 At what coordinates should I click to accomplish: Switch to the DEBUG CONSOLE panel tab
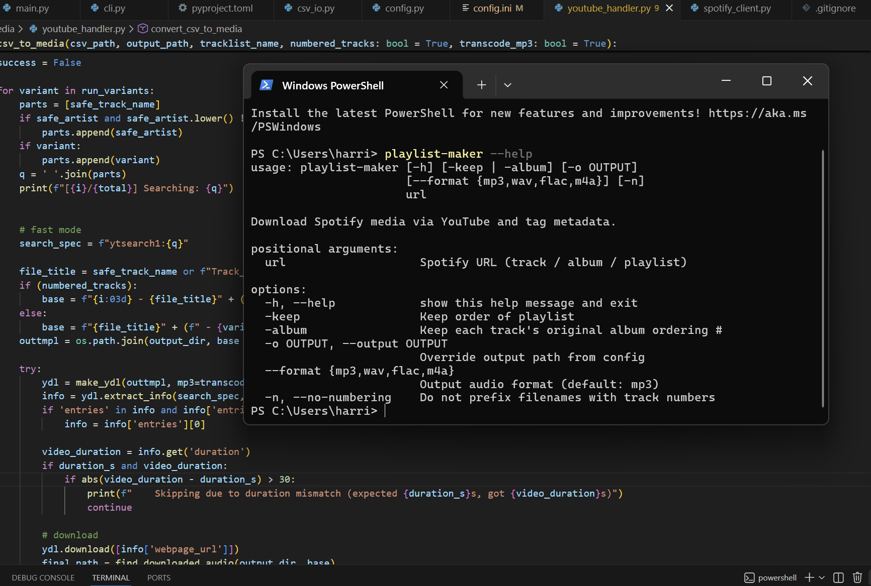tap(43, 577)
